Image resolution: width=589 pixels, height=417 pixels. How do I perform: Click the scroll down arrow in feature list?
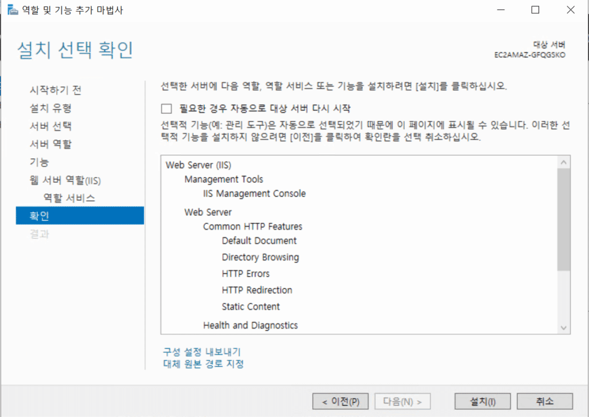564,327
